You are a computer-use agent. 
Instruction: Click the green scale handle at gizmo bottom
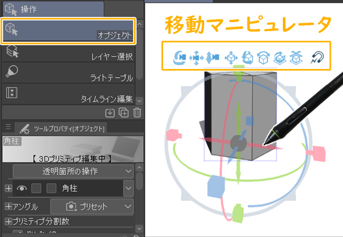[238, 213]
